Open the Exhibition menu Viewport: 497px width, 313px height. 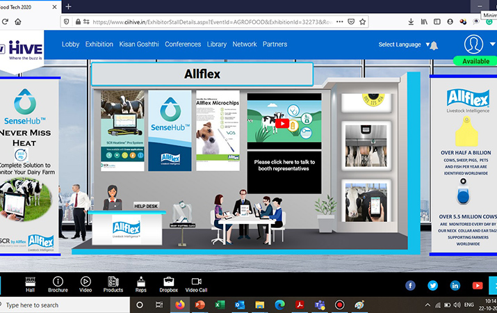point(99,44)
